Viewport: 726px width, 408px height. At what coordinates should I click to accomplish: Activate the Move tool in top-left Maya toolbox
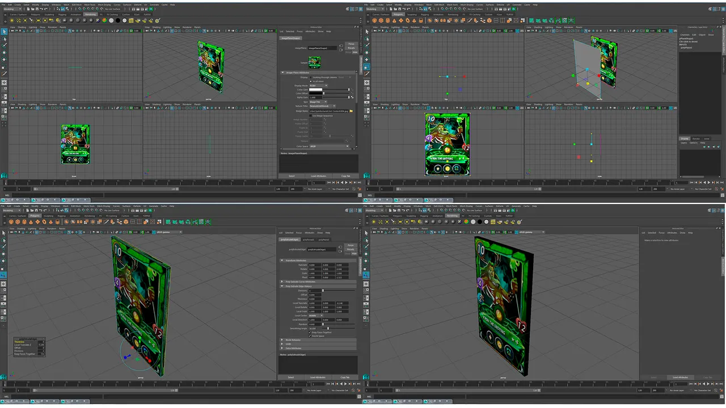pyautogui.click(x=4, y=52)
